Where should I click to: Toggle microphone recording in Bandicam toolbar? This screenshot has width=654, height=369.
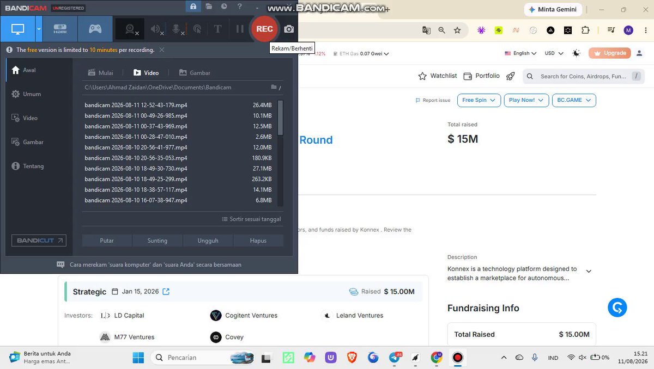(178, 29)
